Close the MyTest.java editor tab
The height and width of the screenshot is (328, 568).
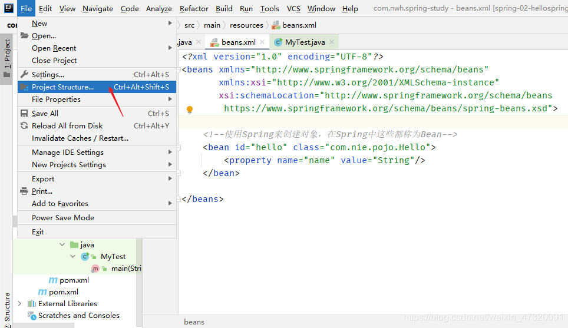[x=332, y=42]
